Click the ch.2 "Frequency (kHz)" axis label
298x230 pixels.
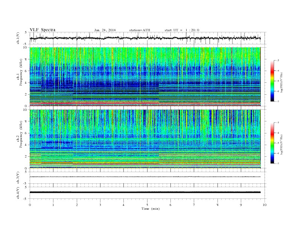pyautogui.click(x=21, y=135)
